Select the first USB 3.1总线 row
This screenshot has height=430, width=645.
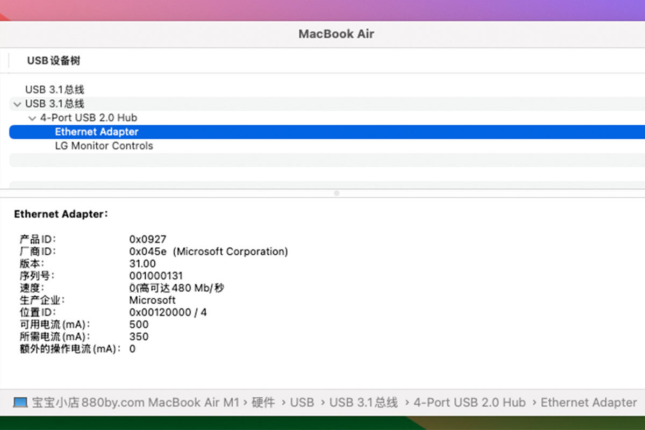point(327,90)
